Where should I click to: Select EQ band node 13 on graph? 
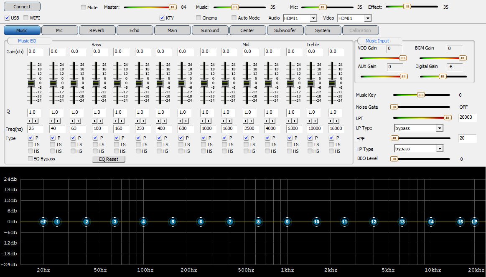[x=402, y=222]
